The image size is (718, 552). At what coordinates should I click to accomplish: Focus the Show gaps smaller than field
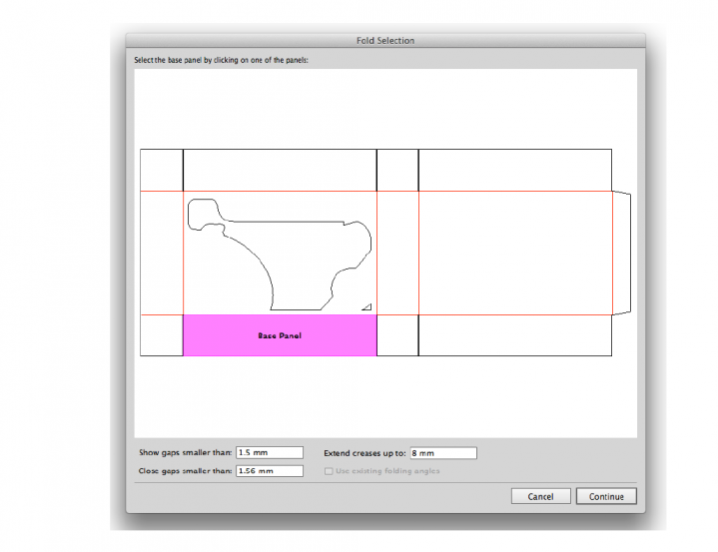coord(269,453)
